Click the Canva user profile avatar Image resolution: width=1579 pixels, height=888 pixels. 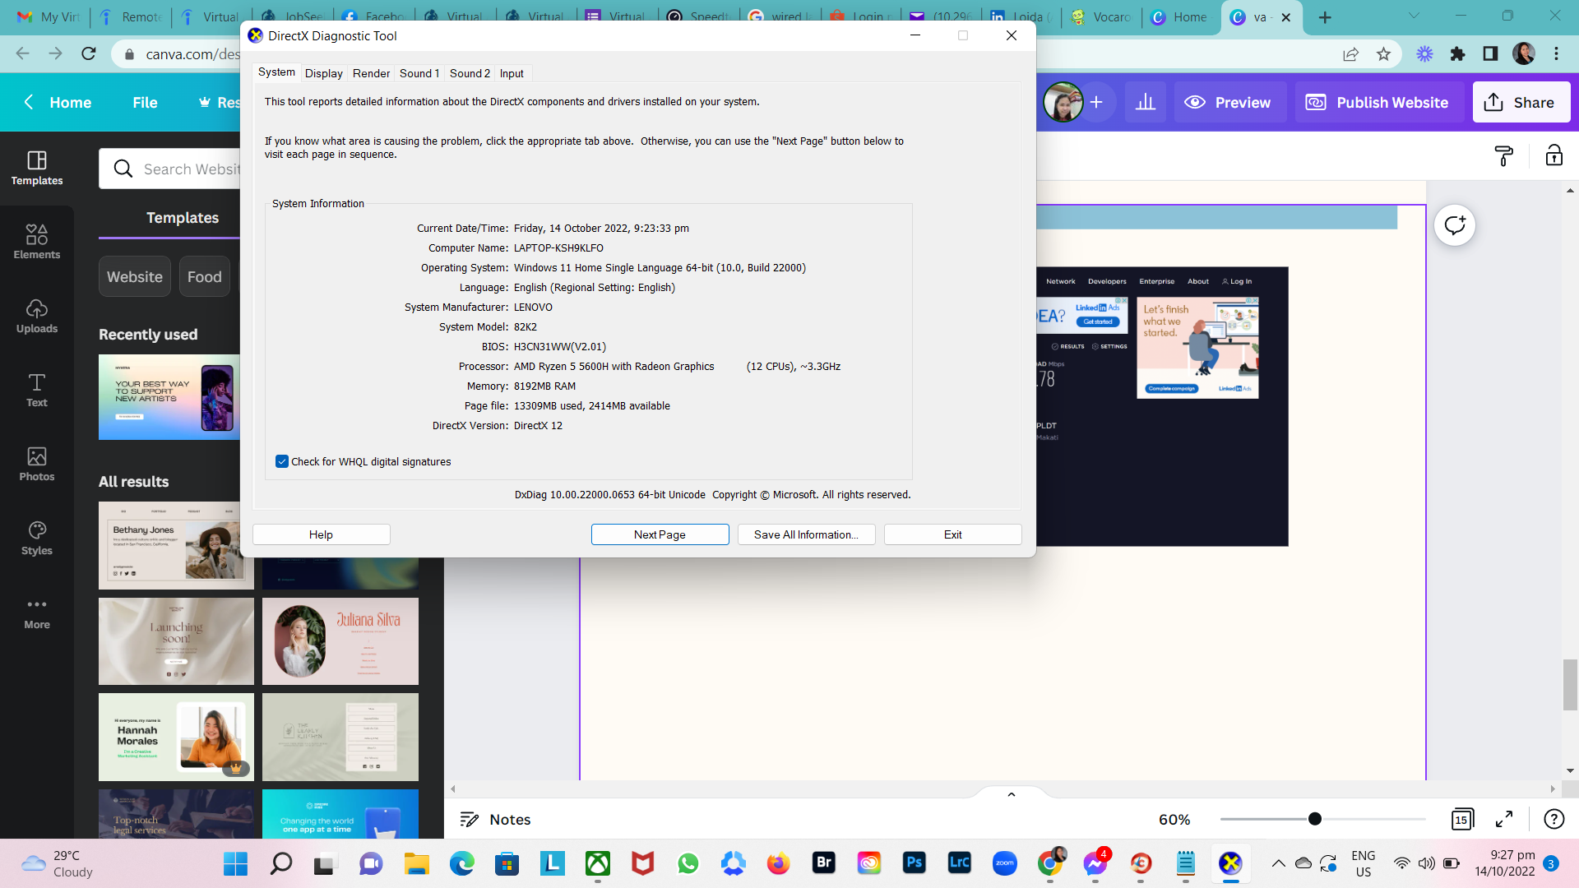point(1063,102)
